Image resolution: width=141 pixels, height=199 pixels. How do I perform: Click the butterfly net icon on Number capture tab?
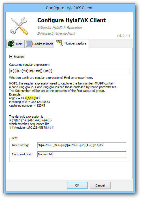pyautogui.click(x=59, y=43)
